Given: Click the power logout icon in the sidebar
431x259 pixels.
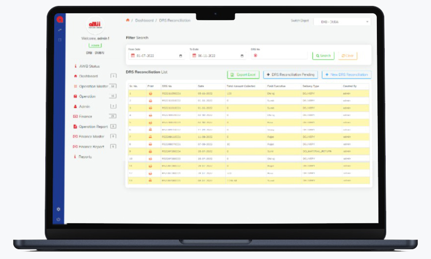Looking at the screenshot, I should 59,219.
